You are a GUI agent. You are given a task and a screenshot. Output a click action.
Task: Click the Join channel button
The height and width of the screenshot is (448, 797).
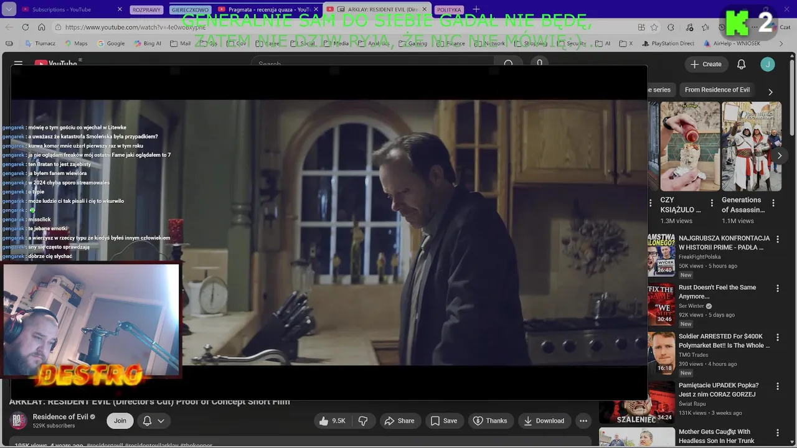tap(120, 421)
